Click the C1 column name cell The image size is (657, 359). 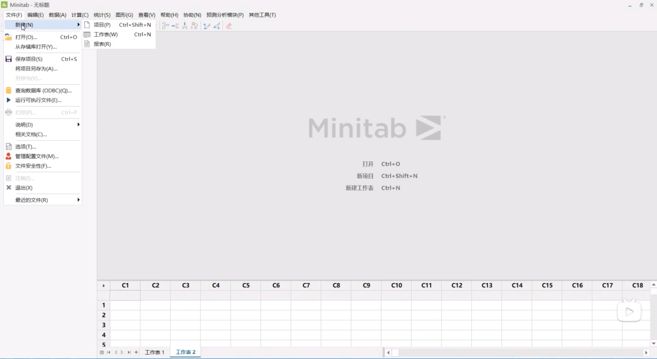pyautogui.click(x=125, y=296)
